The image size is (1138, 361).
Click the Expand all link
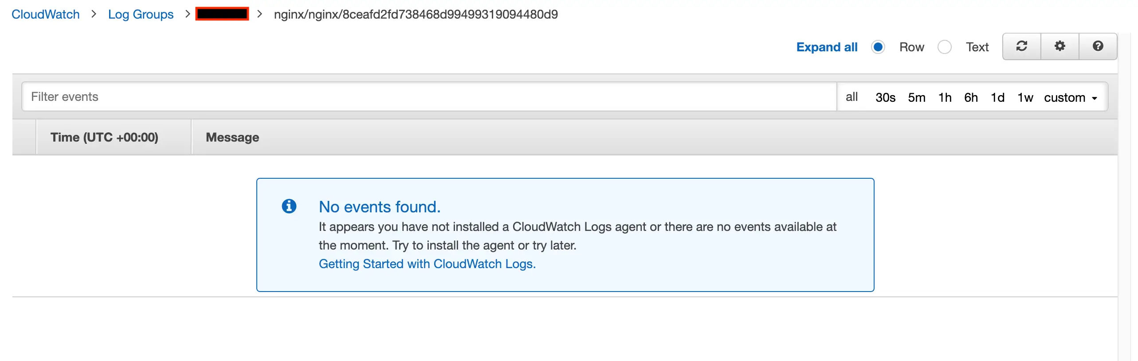[827, 47]
